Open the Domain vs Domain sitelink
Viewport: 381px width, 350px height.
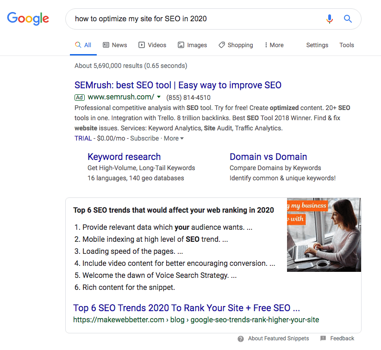coord(268,157)
